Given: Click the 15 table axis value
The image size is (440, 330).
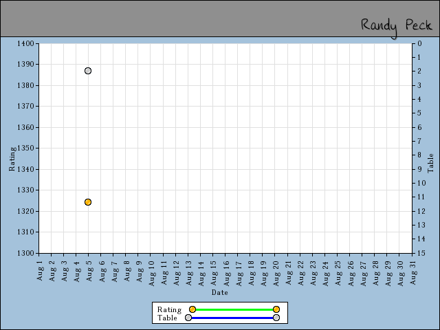Looking at the screenshot, I should click(x=421, y=253).
